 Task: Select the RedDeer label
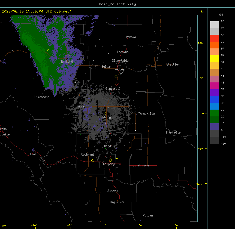120,69
